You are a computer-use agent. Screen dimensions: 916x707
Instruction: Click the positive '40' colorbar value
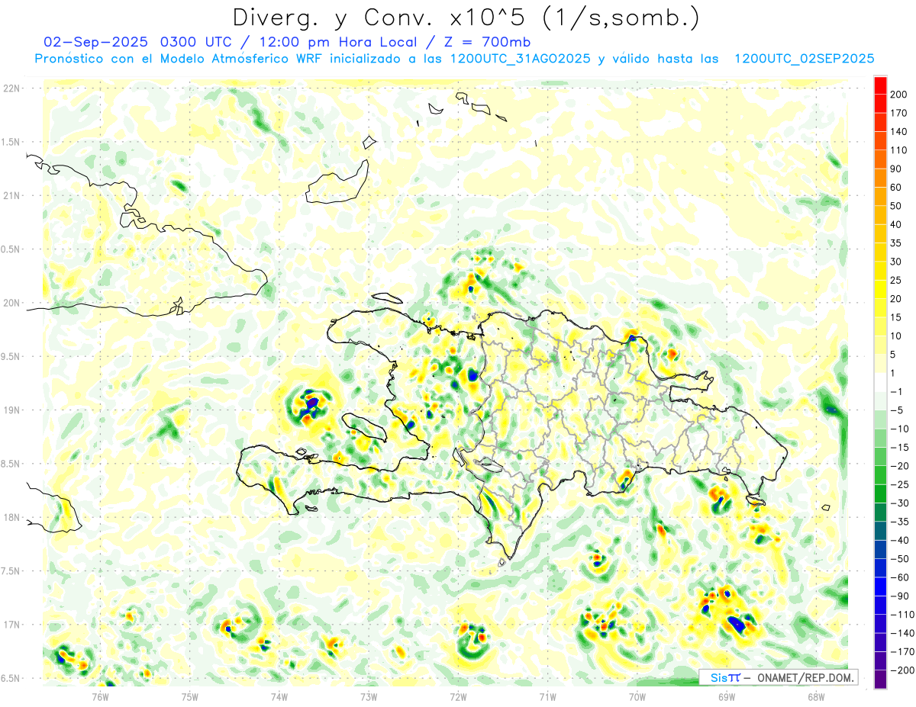896,224
